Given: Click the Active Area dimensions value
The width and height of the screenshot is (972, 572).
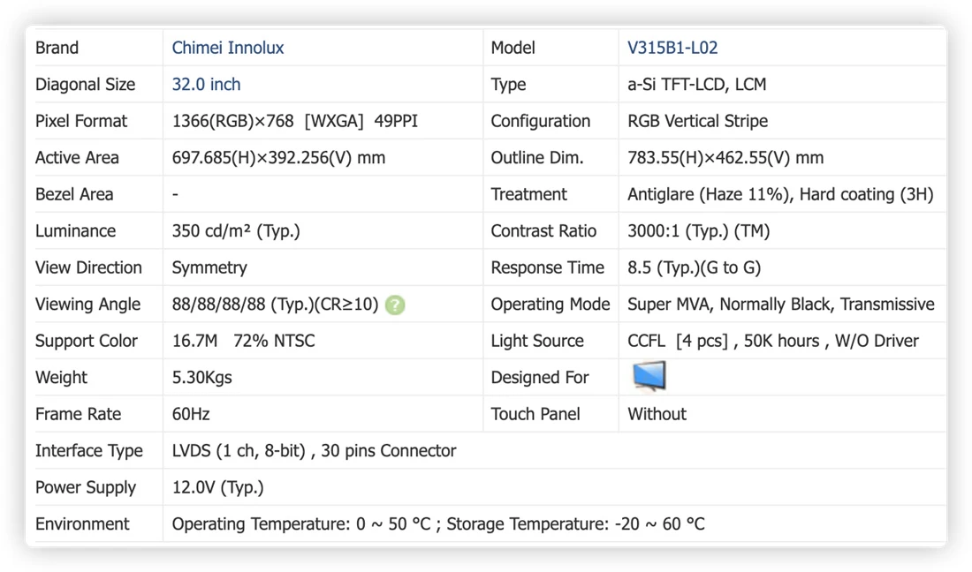Looking at the screenshot, I should click(x=278, y=157).
